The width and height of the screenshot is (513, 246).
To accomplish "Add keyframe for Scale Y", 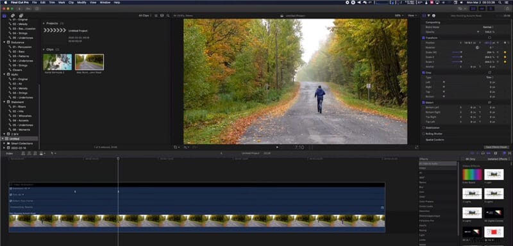I will [x=505, y=61].
